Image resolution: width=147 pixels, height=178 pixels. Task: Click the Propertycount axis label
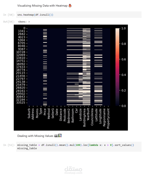108,119
